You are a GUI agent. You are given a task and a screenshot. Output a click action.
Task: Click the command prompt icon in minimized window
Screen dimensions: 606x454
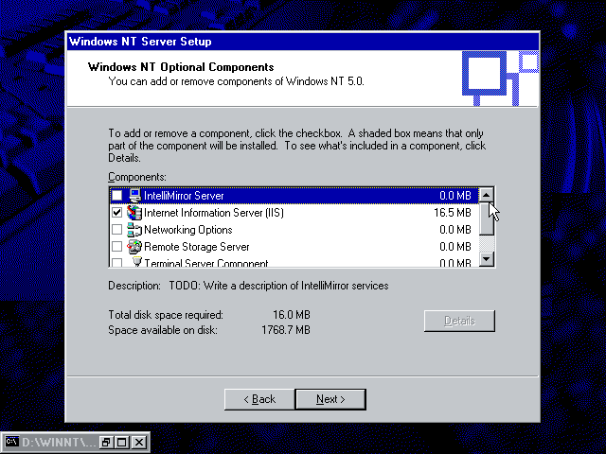tap(12, 442)
